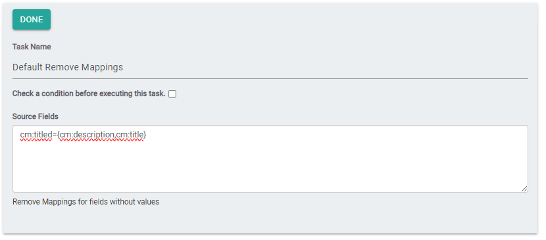Click the empty area of the Source Fields box
The height and width of the screenshot is (240, 546).
[270, 167]
